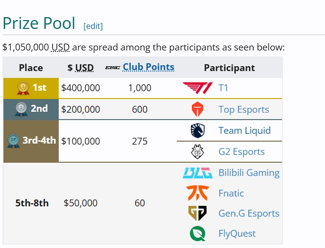Click the Gen.G Esports logo
Viewport: 325px width, 248px height.
[198, 213]
